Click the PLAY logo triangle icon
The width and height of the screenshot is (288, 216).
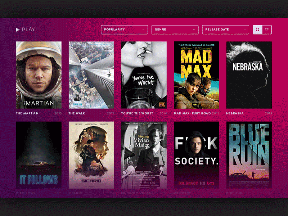point(18,30)
